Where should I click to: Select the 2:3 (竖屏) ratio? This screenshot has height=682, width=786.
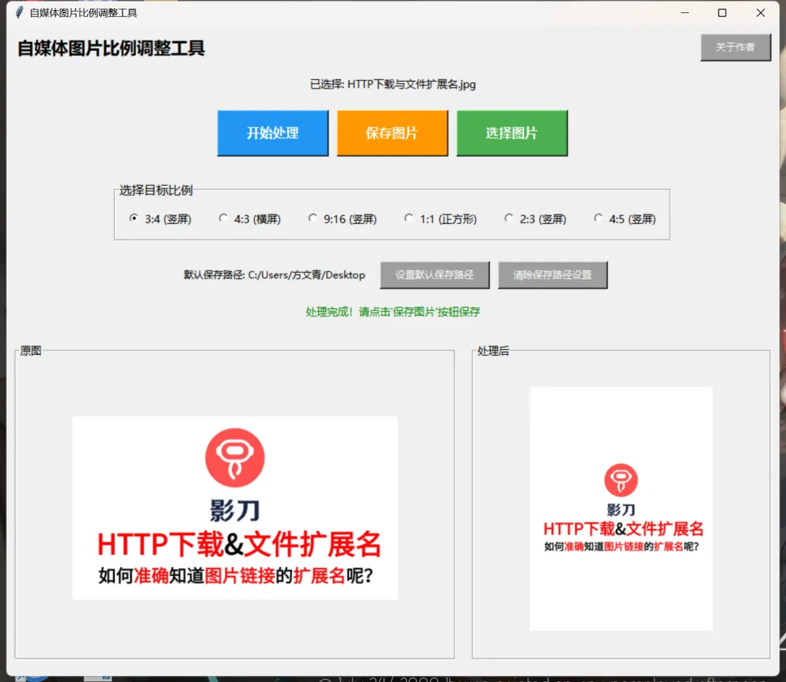(x=536, y=219)
